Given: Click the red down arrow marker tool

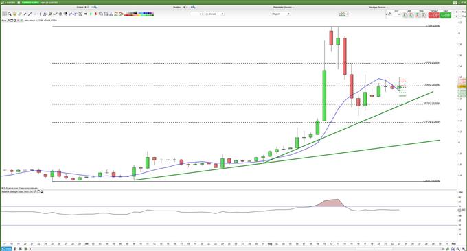Looking at the screenshot, I should (95, 14).
